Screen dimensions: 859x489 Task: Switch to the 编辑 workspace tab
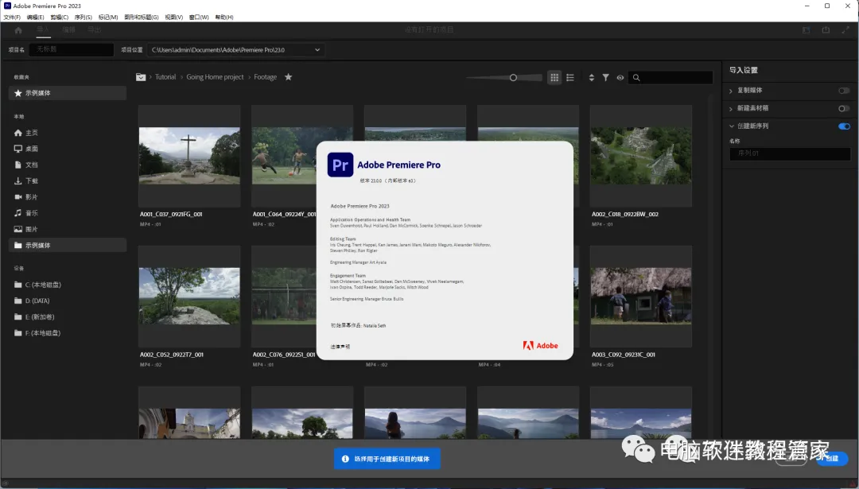[x=69, y=29]
